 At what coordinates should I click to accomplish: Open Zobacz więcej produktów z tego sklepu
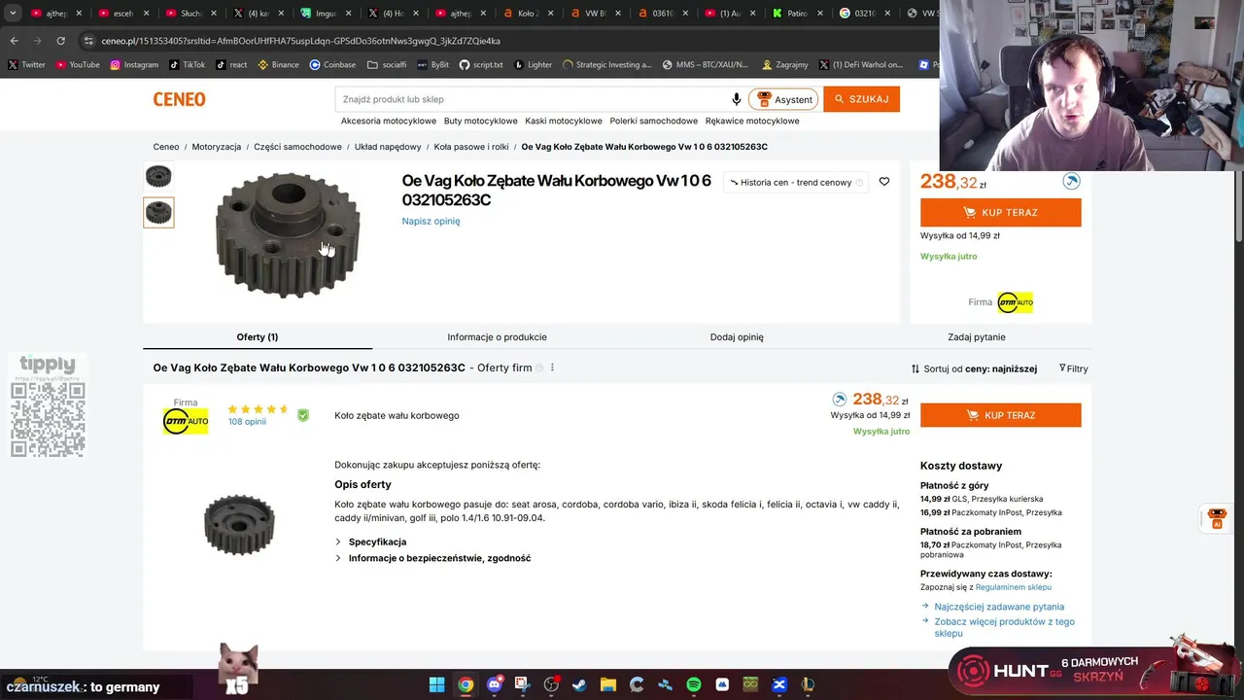coord(1004,627)
